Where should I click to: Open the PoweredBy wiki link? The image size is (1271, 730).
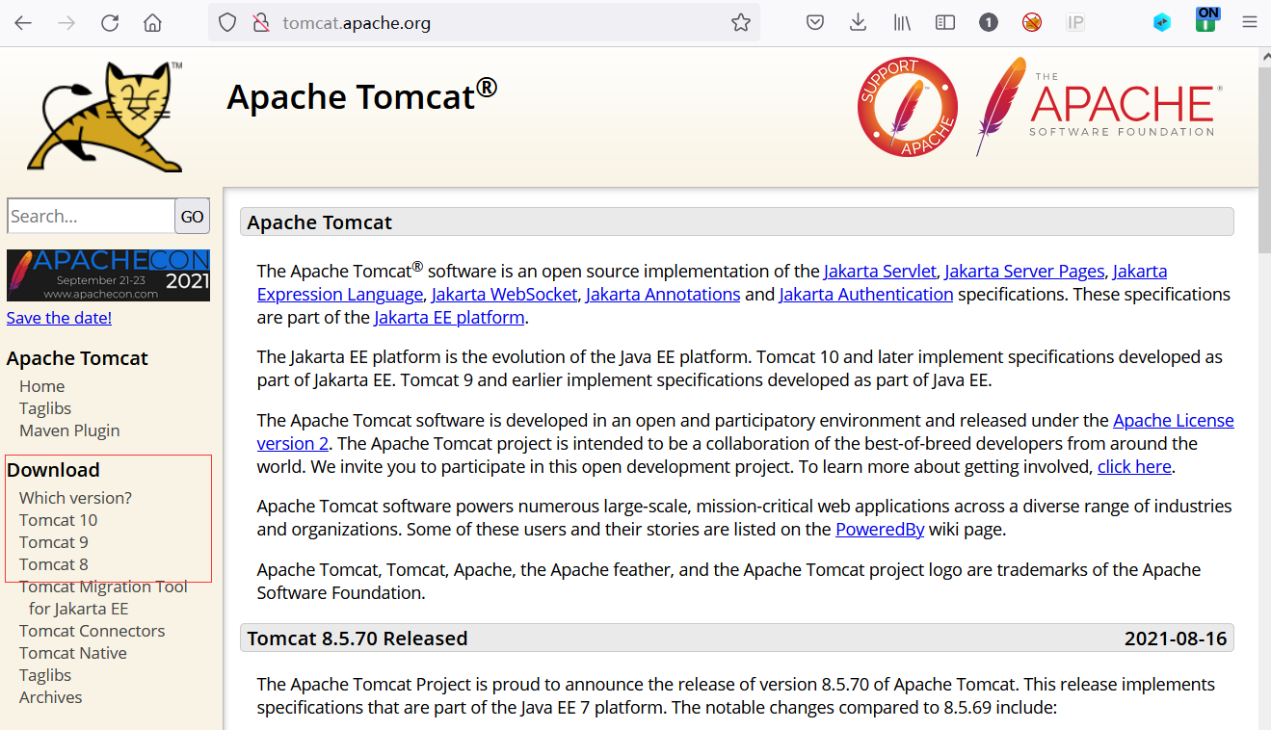(880, 529)
